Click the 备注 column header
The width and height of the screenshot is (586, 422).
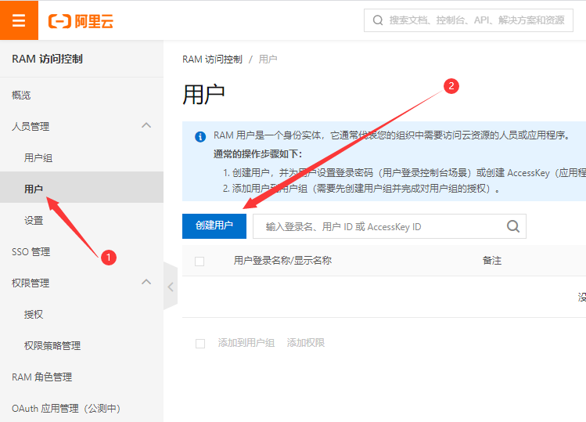pyautogui.click(x=492, y=261)
